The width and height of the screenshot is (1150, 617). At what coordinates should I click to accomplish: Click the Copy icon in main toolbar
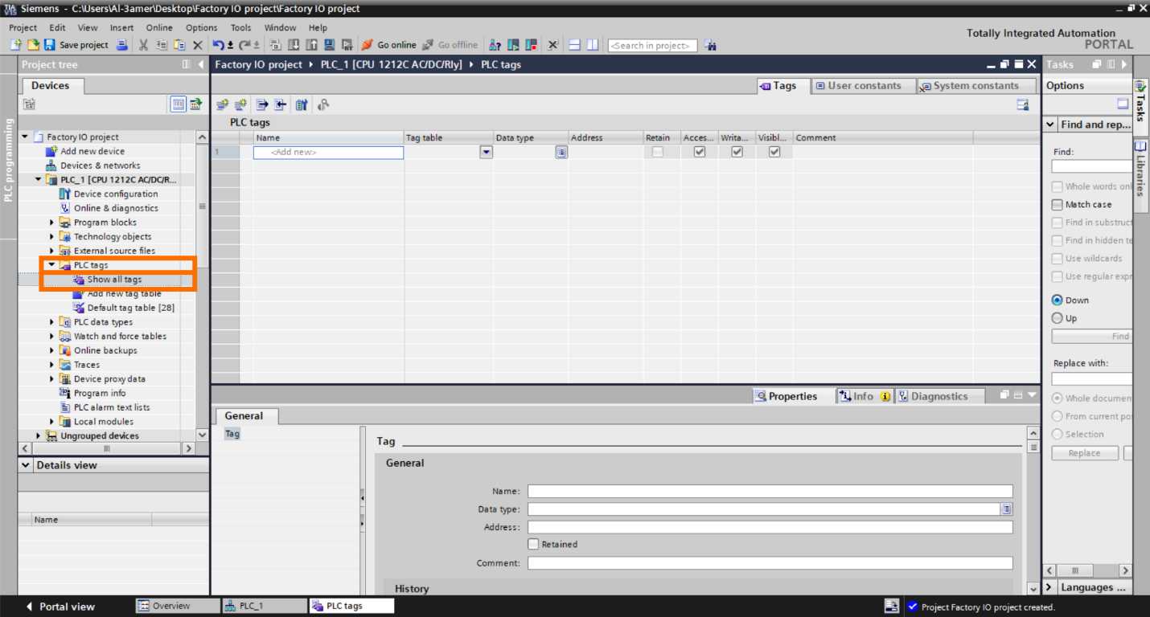[x=162, y=45]
